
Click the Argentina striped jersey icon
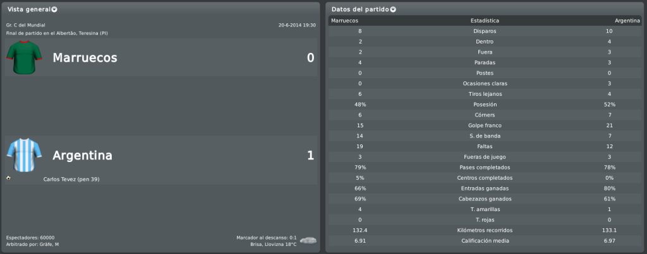pyautogui.click(x=25, y=155)
